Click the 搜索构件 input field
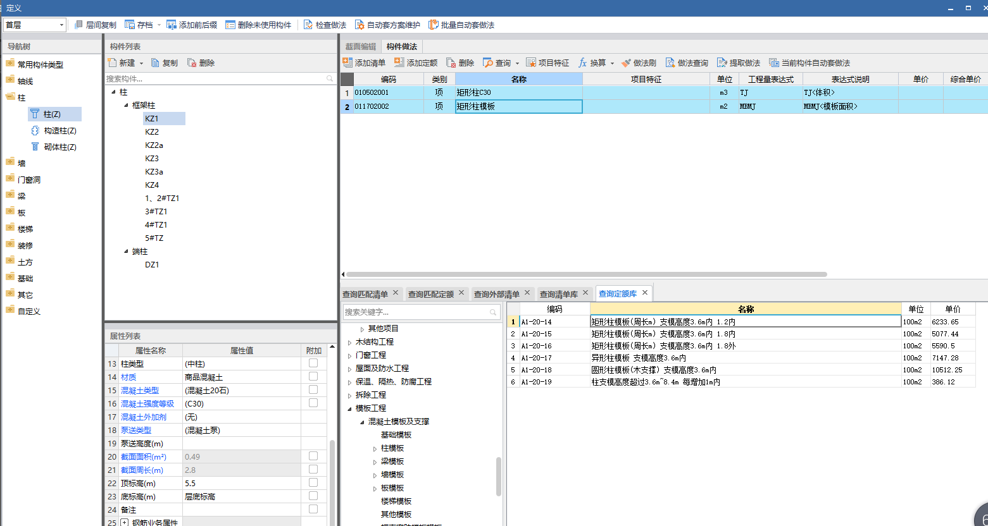 (220, 79)
